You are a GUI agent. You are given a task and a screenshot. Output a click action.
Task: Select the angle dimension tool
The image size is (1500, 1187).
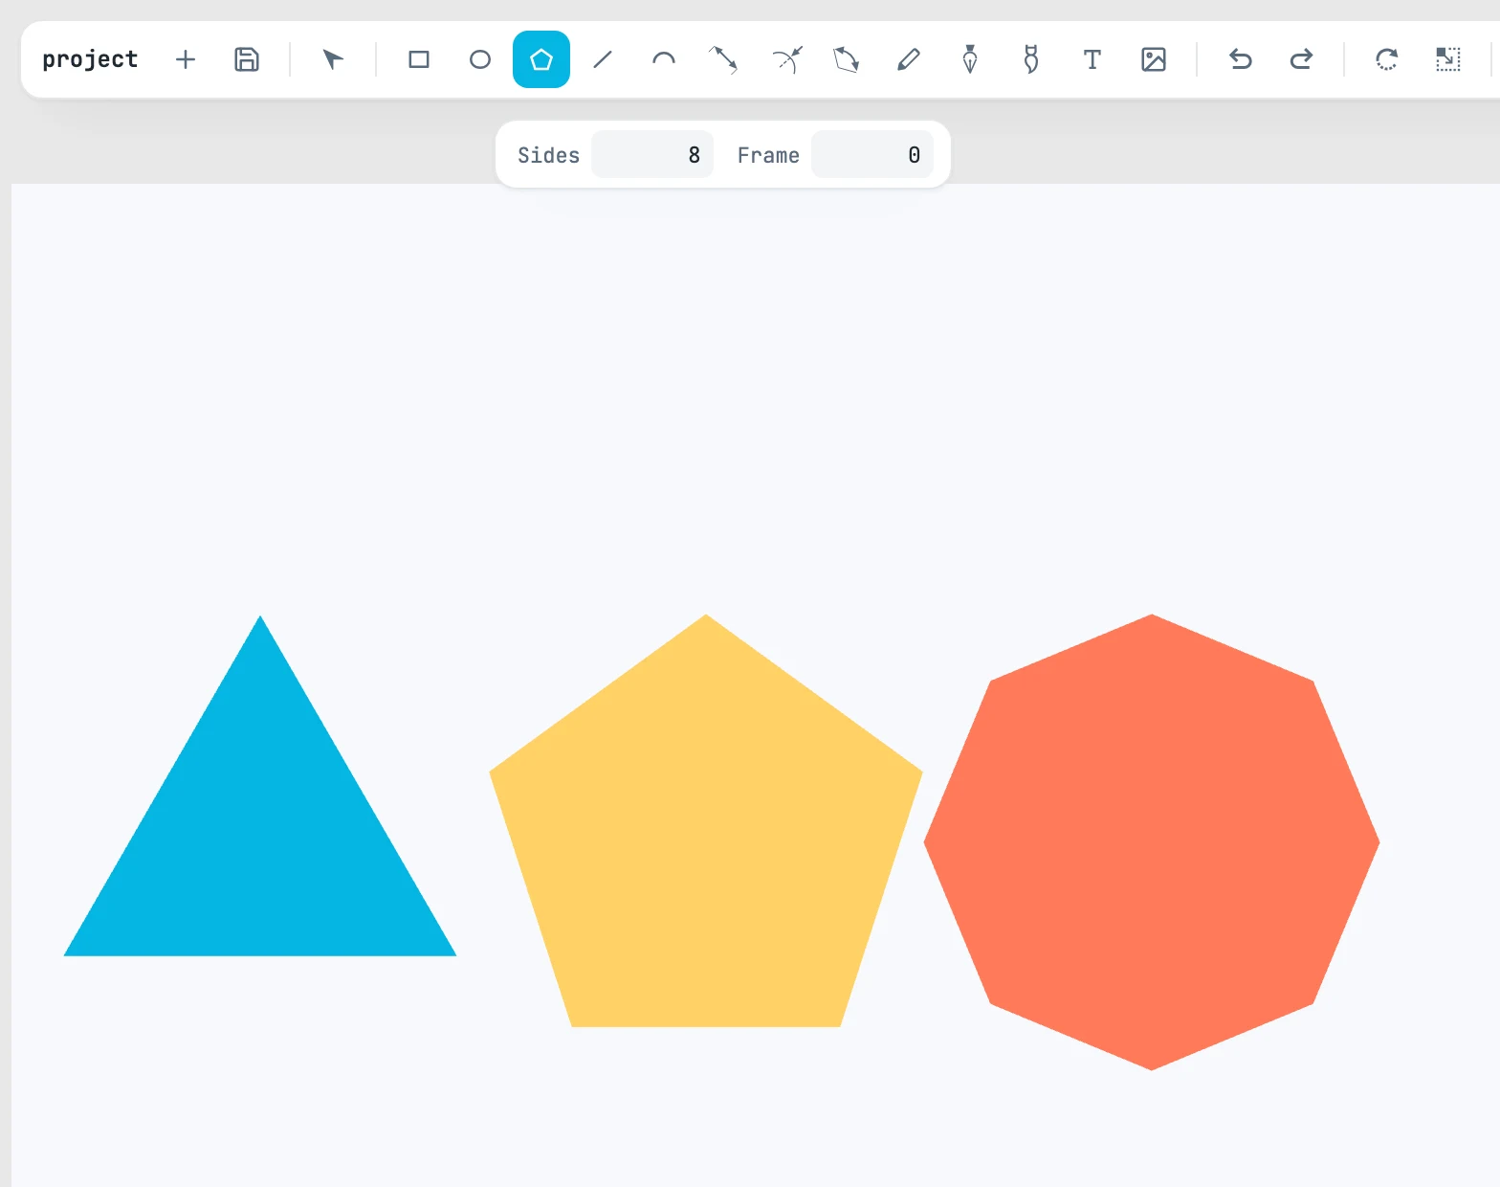click(847, 59)
